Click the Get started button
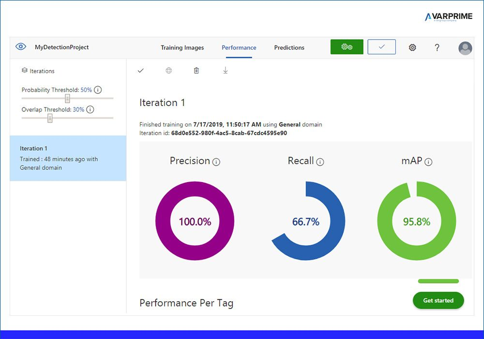Image resolution: width=484 pixels, height=339 pixels. pyautogui.click(x=439, y=300)
